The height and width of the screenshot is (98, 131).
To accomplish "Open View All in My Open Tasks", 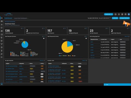I will [x=84, y=60].
